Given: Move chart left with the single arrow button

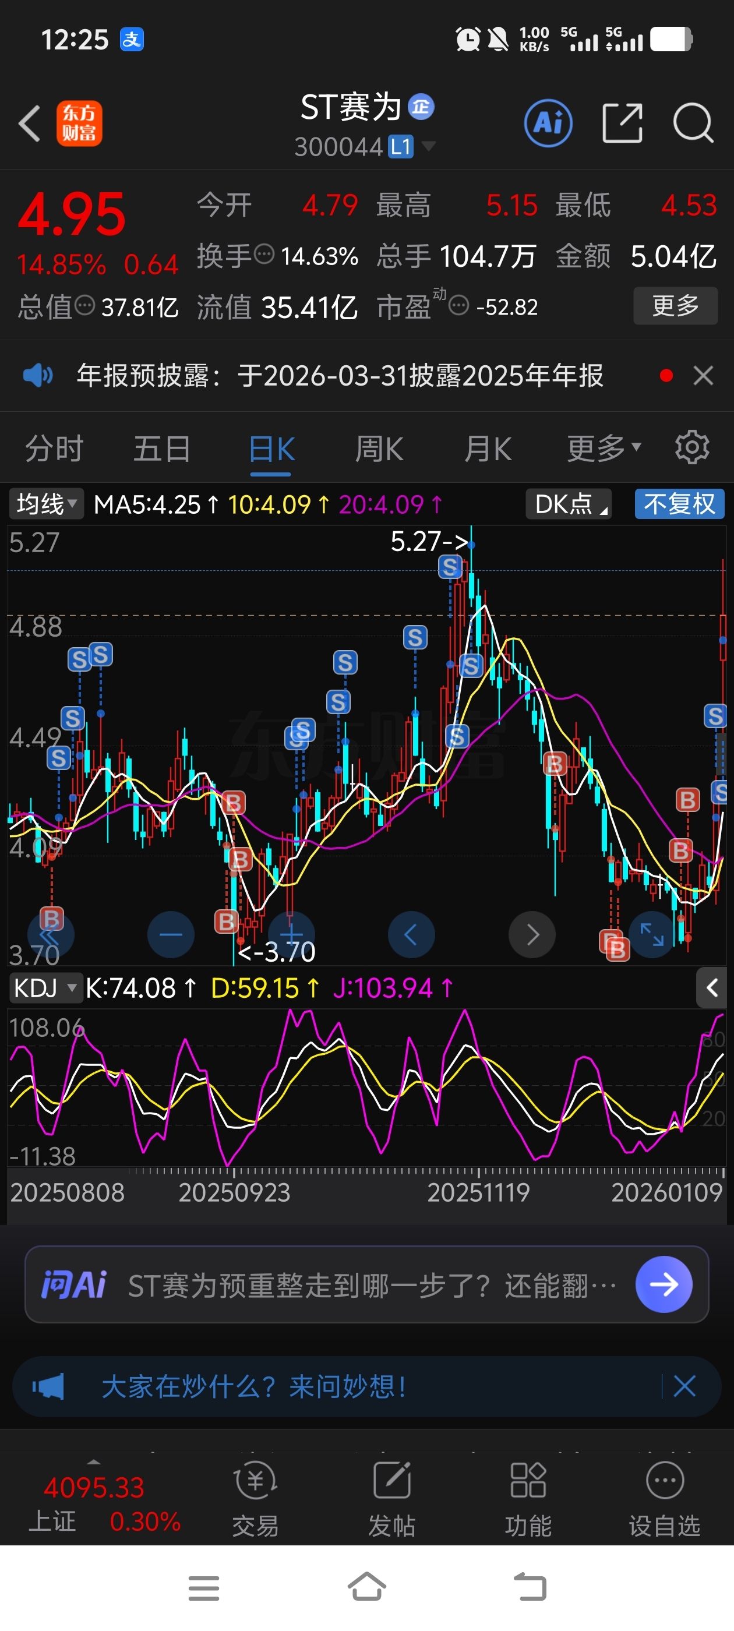Looking at the screenshot, I should (411, 934).
